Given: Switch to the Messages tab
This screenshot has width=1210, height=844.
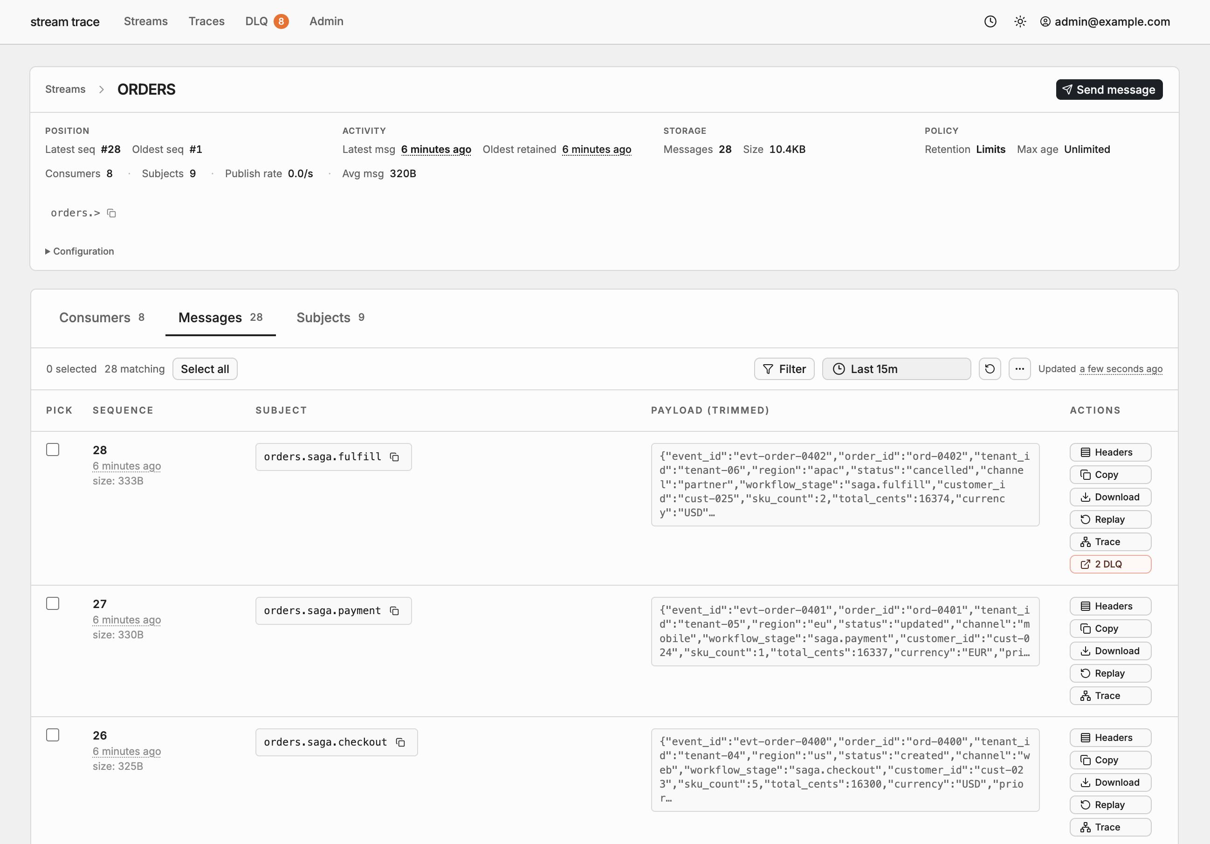Looking at the screenshot, I should [220, 318].
